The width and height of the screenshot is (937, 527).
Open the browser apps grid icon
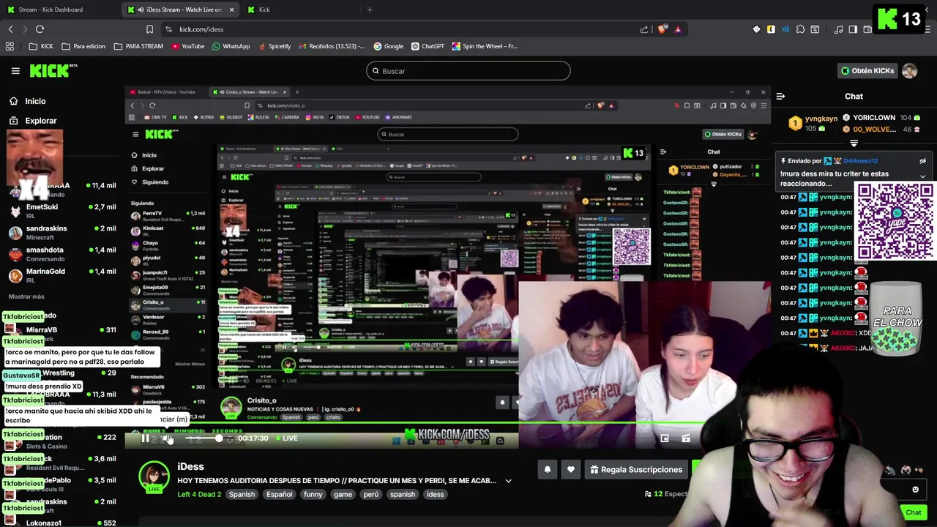[x=10, y=46]
